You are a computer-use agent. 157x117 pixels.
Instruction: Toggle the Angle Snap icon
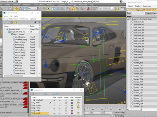73,8
